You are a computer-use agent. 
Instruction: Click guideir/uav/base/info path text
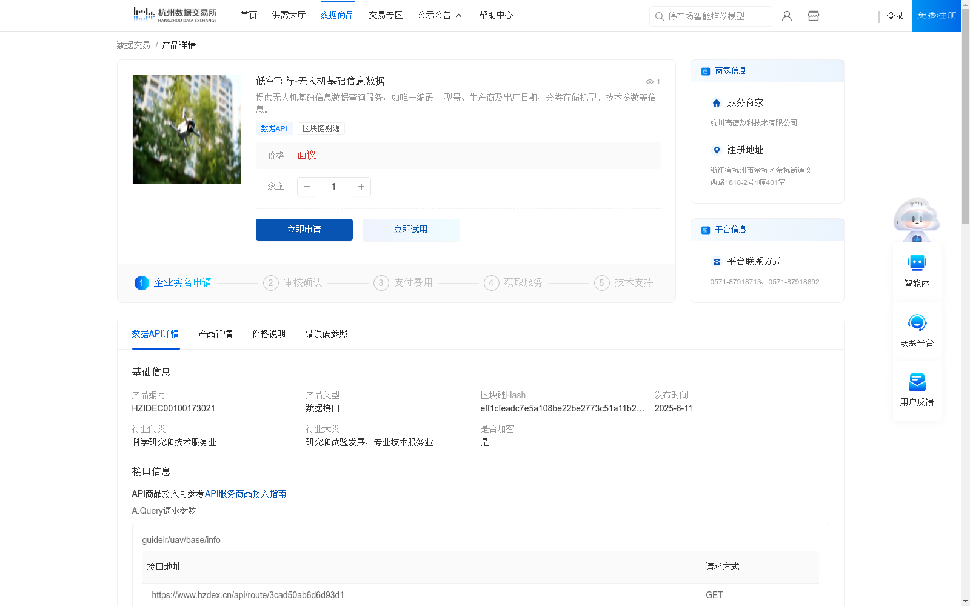pos(181,540)
